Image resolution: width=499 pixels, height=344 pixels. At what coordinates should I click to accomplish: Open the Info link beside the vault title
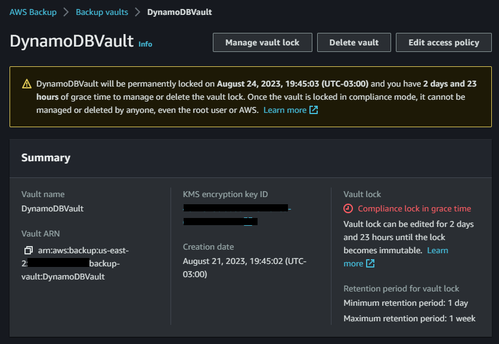coord(145,44)
